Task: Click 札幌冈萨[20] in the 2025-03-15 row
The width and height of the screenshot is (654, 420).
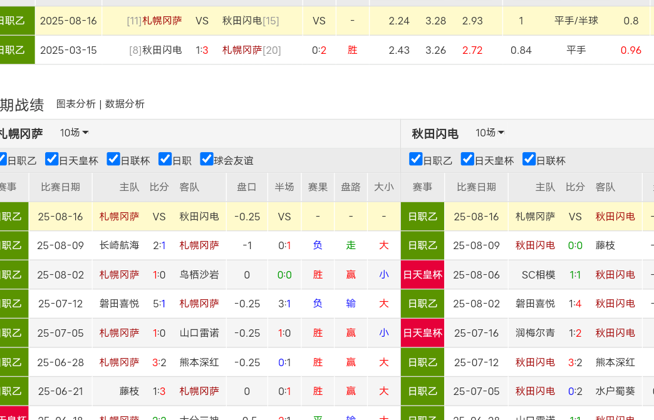Action: [x=251, y=51]
